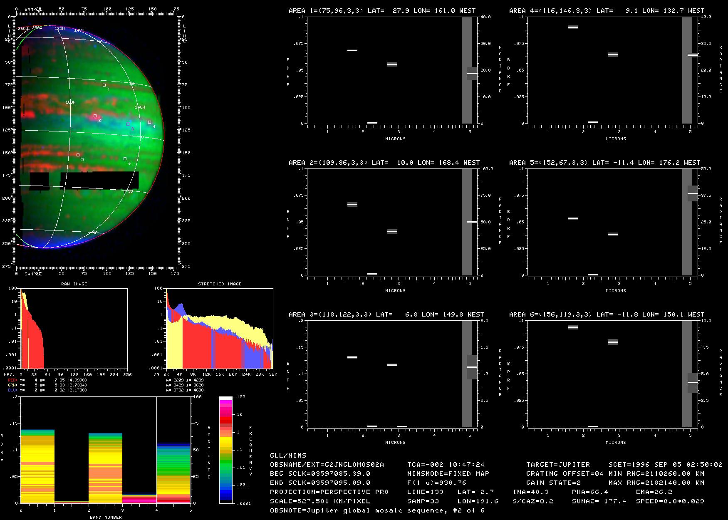
Task: Select the AREA 2 plot title at LON 168.4 WEST
Action: [384, 163]
